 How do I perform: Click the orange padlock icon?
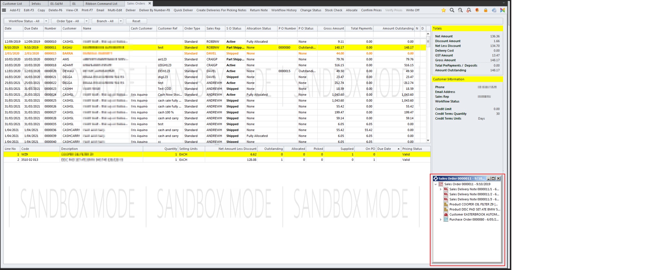click(x=485, y=10)
